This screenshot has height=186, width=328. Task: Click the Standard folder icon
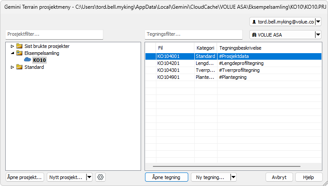pos(19,67)
